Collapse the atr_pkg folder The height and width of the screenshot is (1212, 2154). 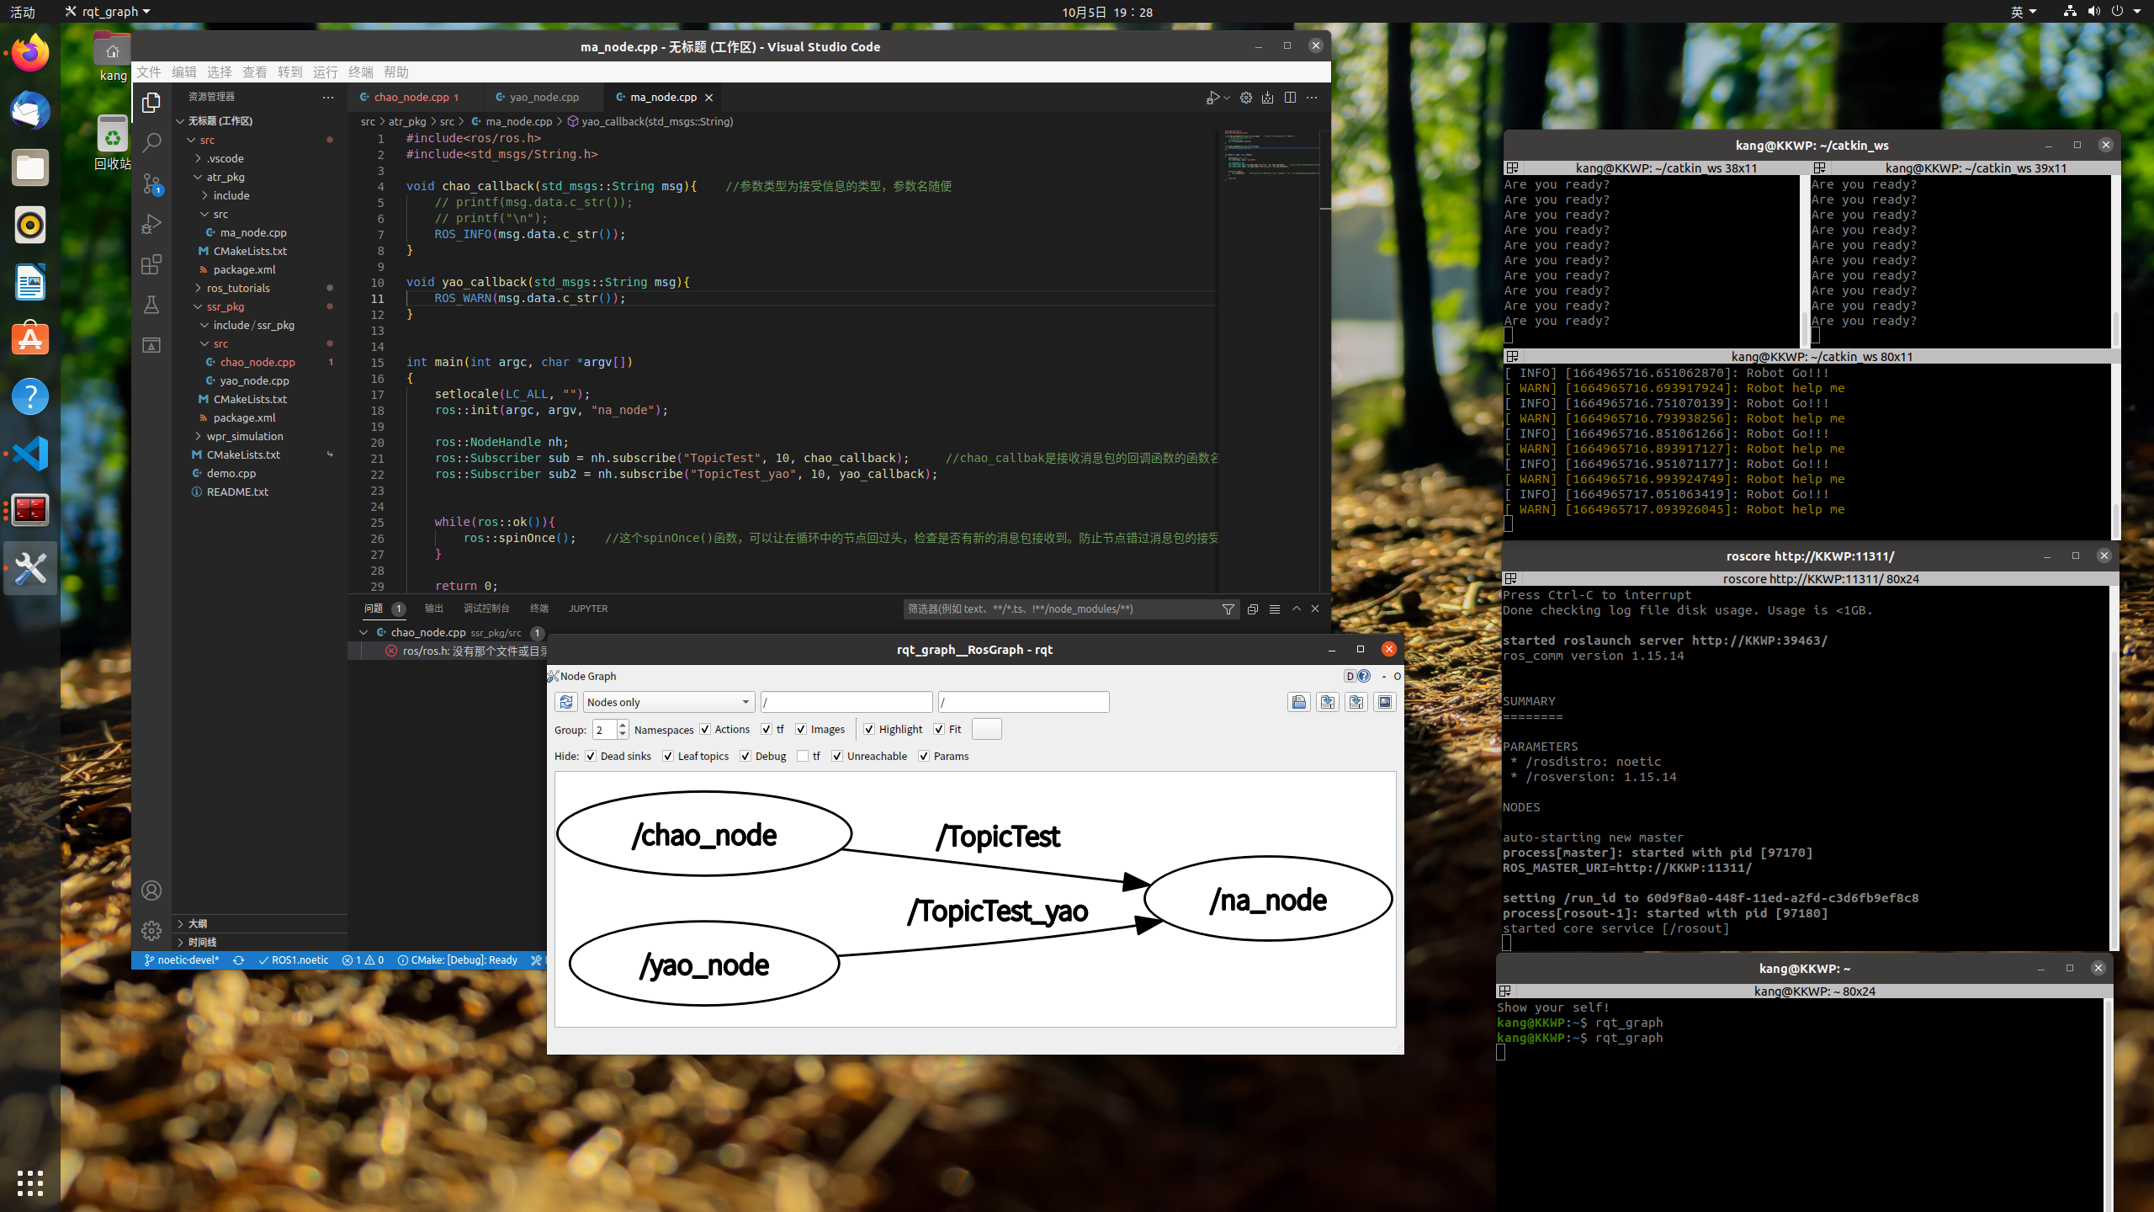[259, 177]
